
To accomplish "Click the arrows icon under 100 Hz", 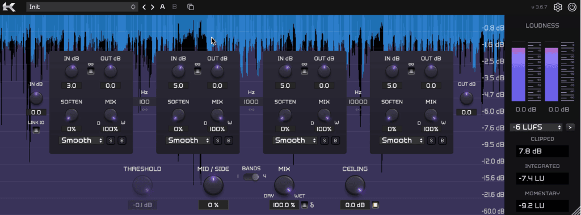I will 145,109.
